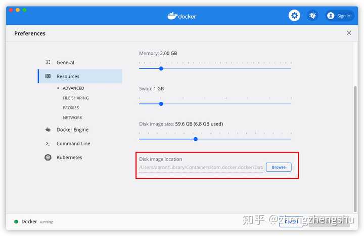The height and width of the screenshot is (236, 364).
Task: Adjust the Swap slider handle
Action: (x=161, y=104)
